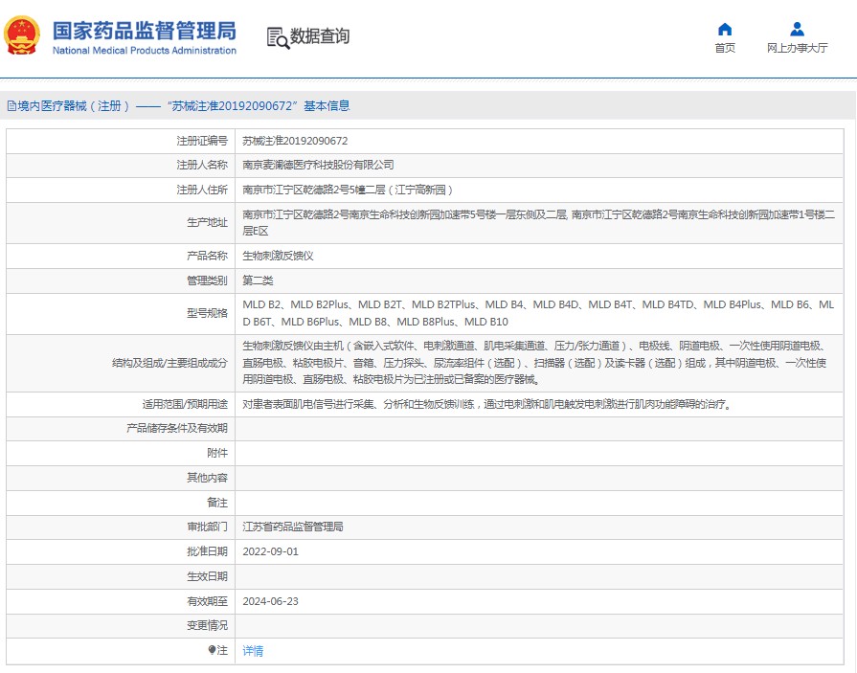Viewport: 857px width, 673px height.
Task: Select approval date 2022-09-01
Action: click(x=271, y=551)
